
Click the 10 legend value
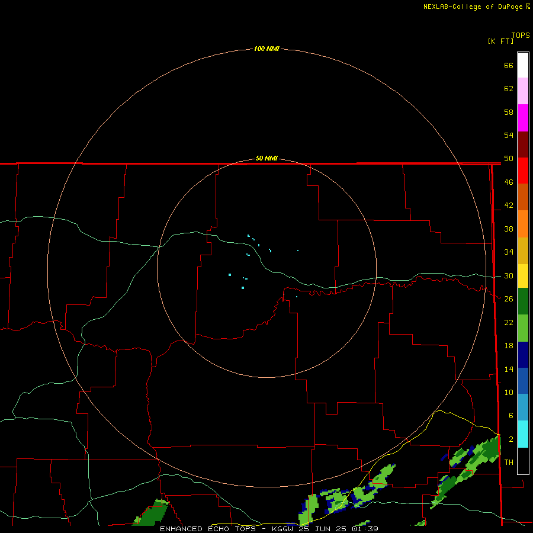pyautogui.click(x=509, y=393)
